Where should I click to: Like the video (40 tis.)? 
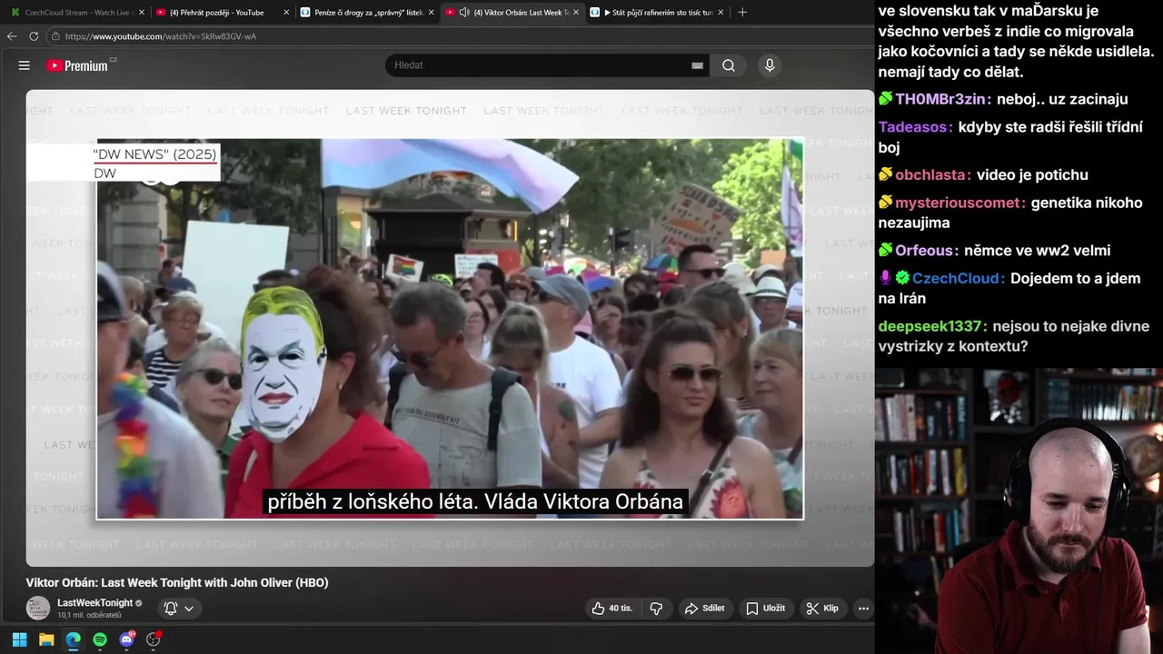coord(612,609)
